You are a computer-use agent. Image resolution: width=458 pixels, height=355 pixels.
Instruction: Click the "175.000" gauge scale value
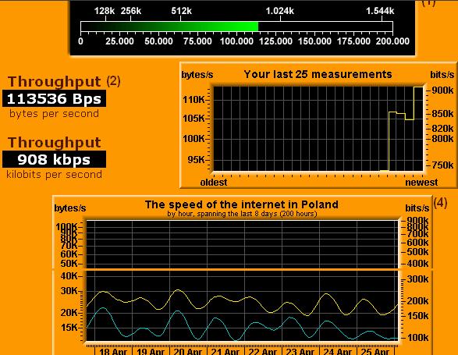tap(353, 41)
